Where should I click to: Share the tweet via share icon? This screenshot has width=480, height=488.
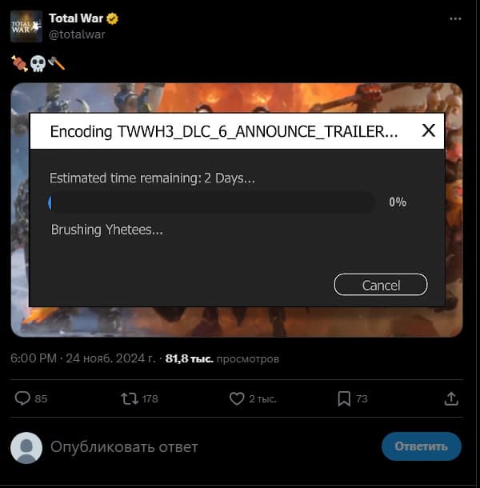pos(451,398)
